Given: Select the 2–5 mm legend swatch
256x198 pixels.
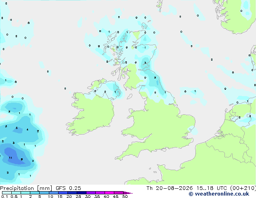Looking at the screenshot, I should 35,193.
